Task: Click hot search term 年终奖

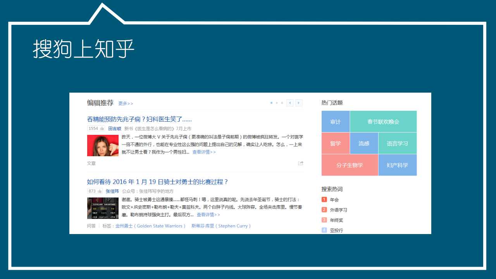Action: point(336,220)
